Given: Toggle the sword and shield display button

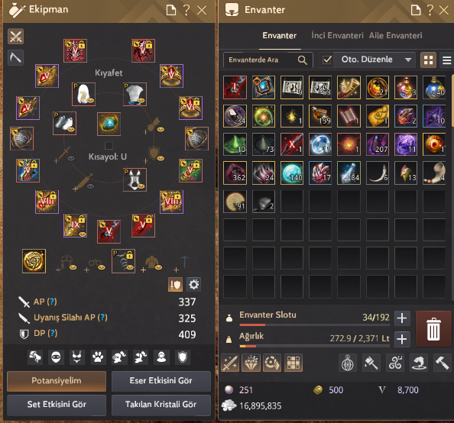Looking at the screenshot, I should pyautogui.click(x=175, y=285).
